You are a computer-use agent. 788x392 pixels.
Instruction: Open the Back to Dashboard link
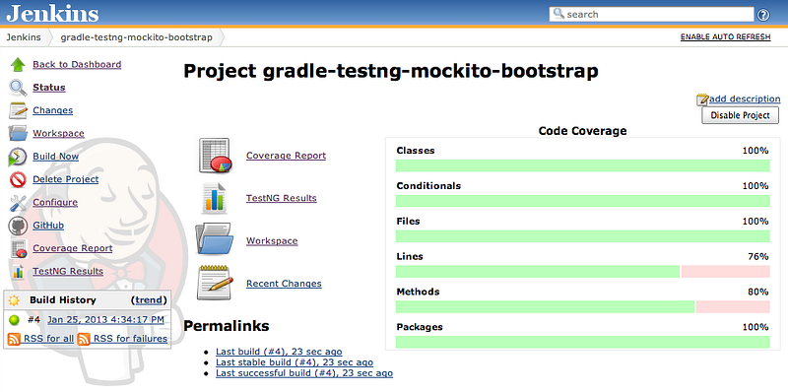pyautogui.click(x=77, y=64)
